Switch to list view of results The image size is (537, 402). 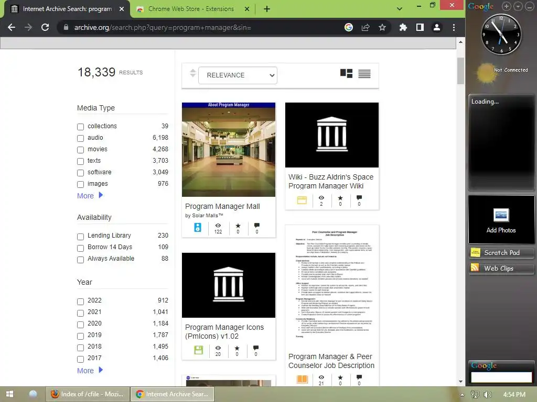364,73
